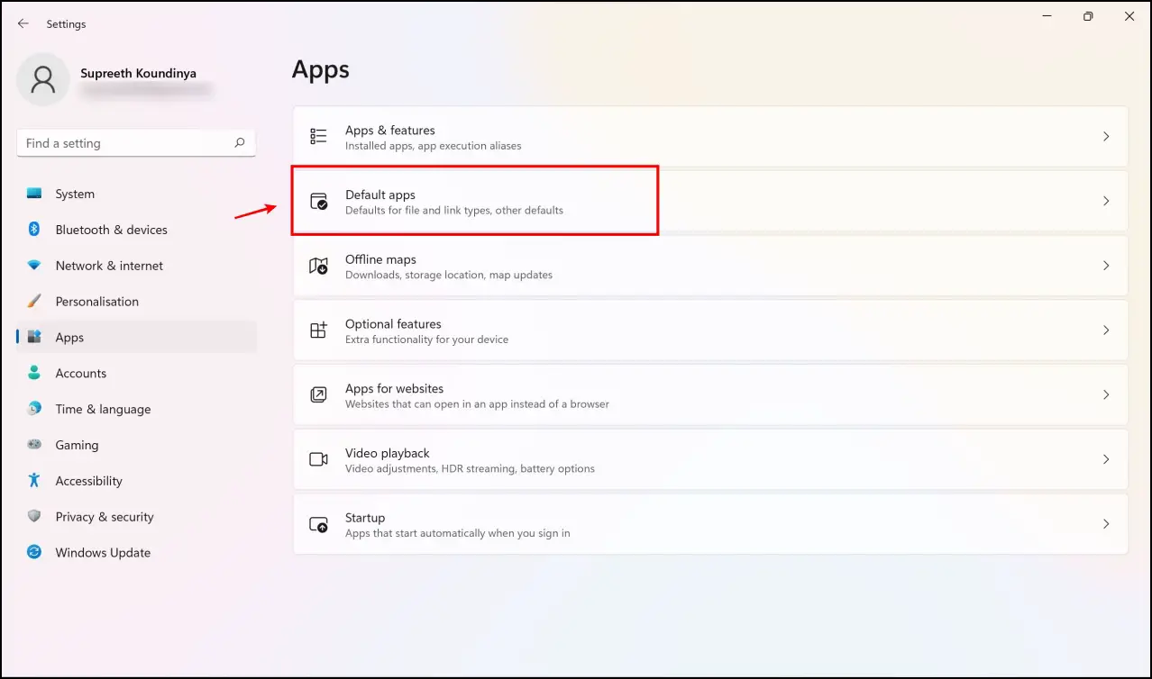This screenshot has height=679, width=1152.
Task: Click the Privacy & security shield icon
Action: 34,517
